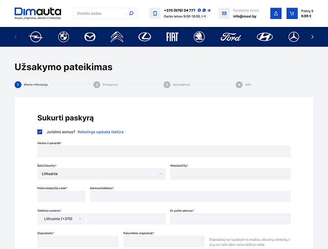
Task: Select the Citroën brand logo
Action: point(117,37)
